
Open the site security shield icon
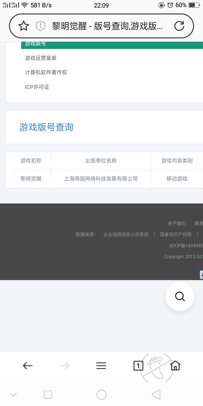[41, 26]
